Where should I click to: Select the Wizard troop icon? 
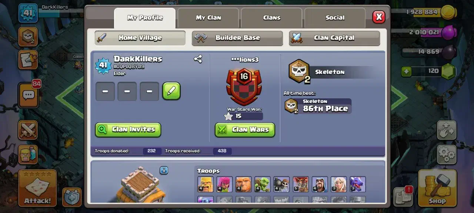coord(320,184)
